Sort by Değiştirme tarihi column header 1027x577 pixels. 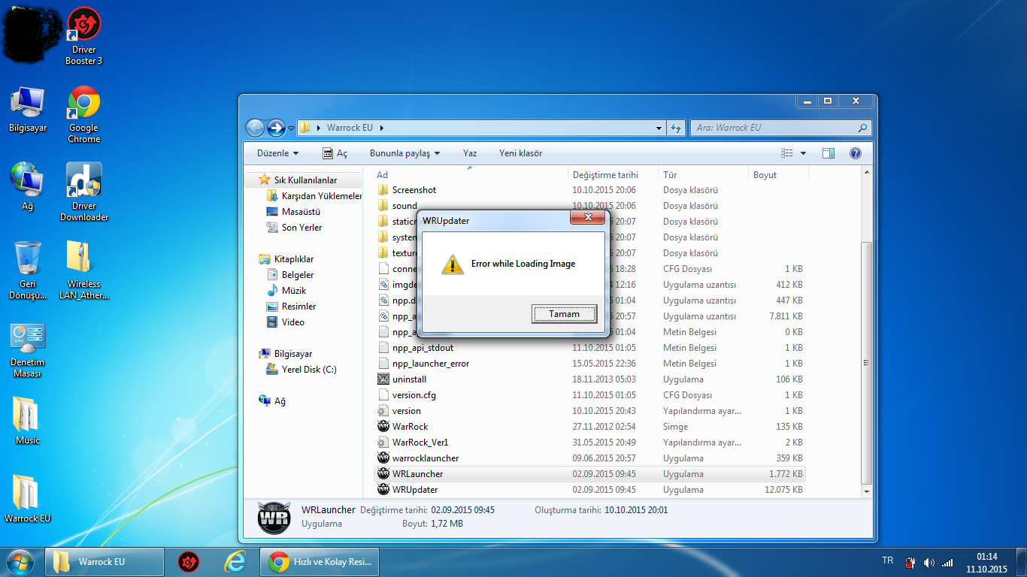click(613, 174)
